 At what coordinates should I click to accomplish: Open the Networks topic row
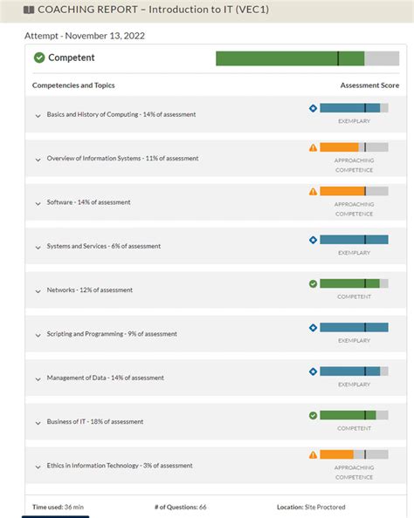tap(216, 290)
